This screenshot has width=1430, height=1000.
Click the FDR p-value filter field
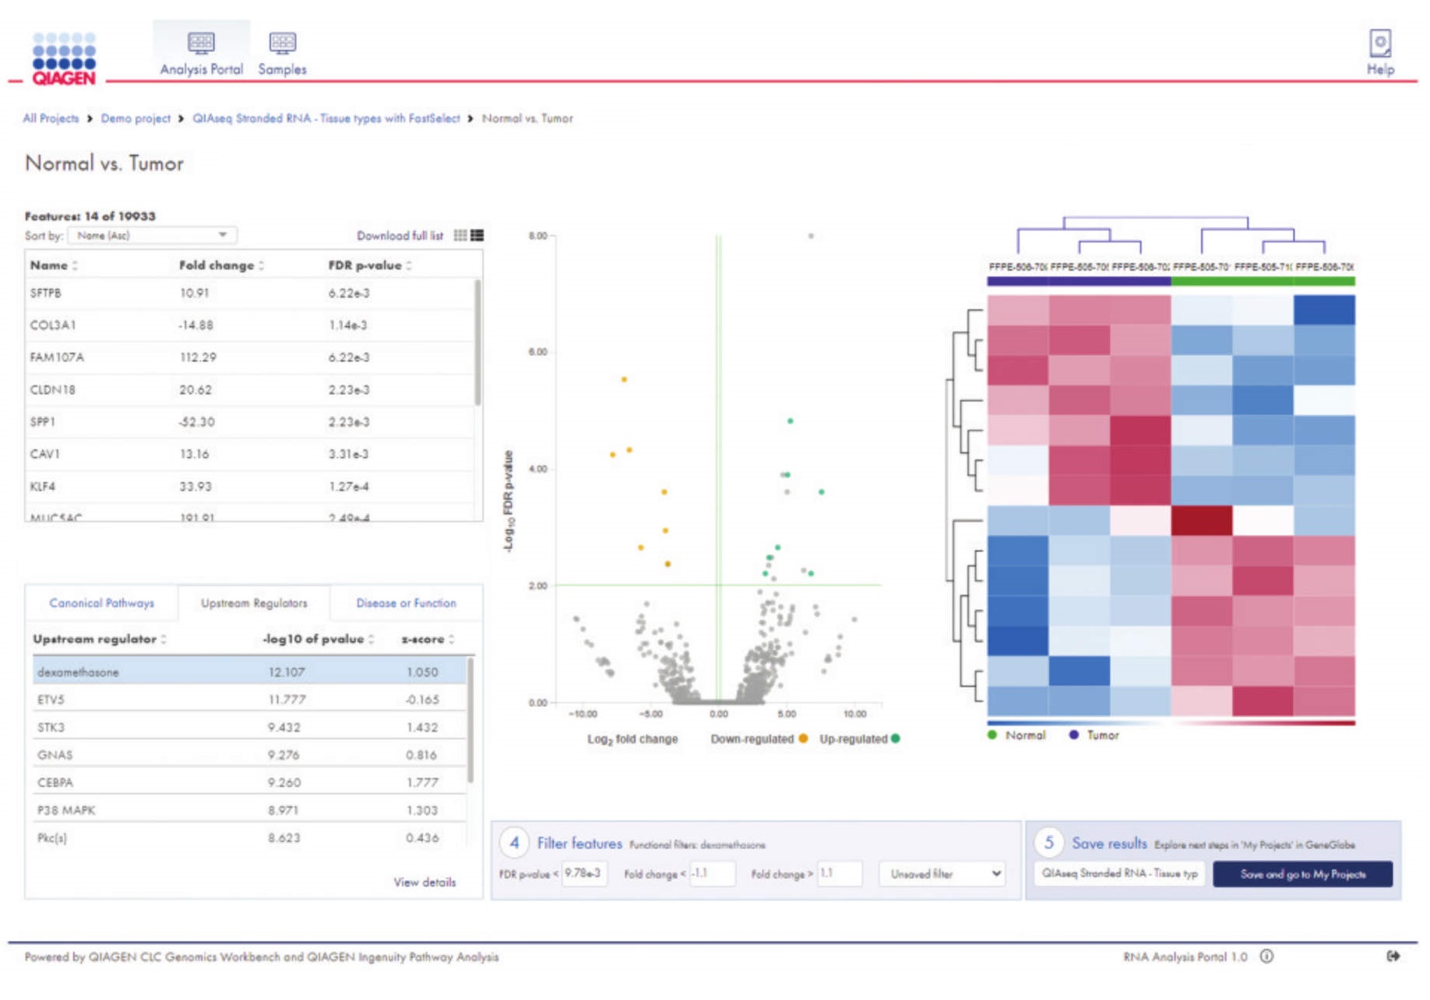coord(583,874)
